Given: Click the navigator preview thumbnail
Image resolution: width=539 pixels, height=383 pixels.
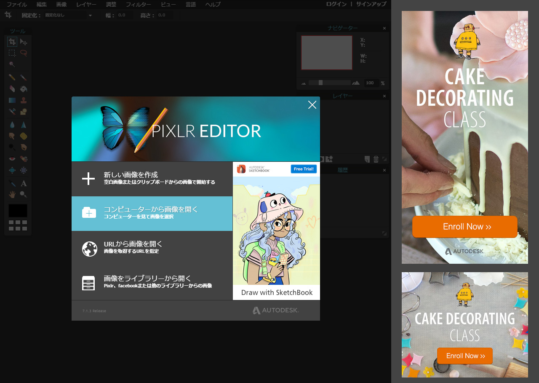Looking at the screenshot, I should (327, 53).
